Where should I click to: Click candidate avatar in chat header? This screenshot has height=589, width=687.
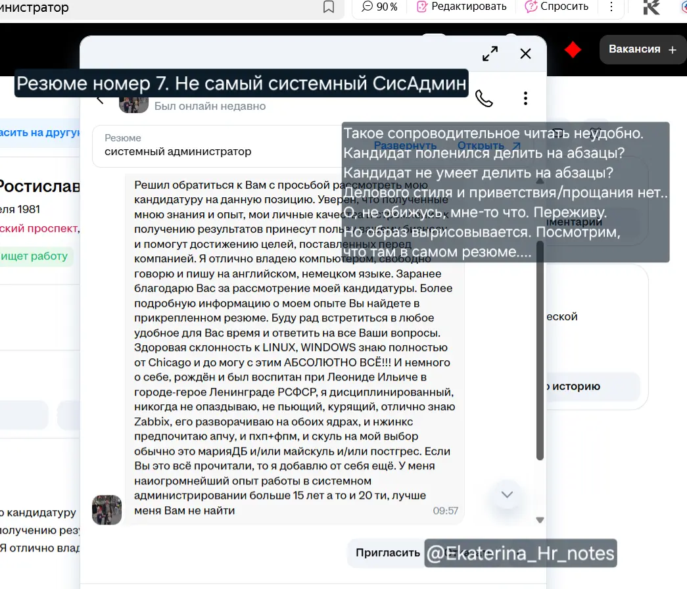pos(133,104)
